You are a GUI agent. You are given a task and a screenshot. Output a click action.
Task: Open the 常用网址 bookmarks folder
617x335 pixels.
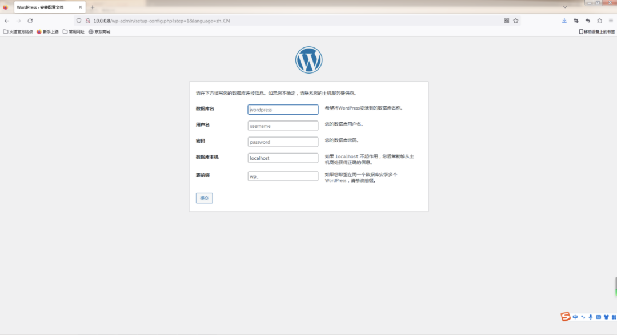click(x=73, y=31)
